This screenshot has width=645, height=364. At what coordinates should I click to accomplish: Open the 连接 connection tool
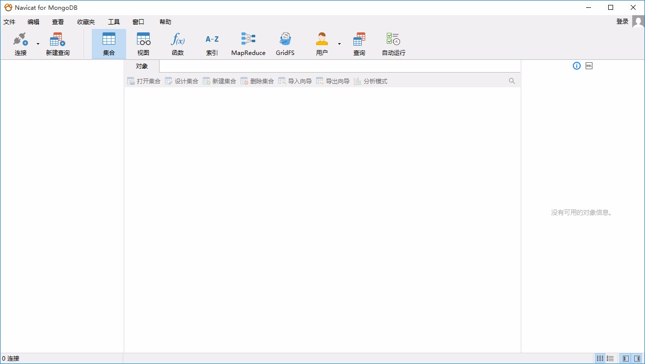[x=21, y=44]
